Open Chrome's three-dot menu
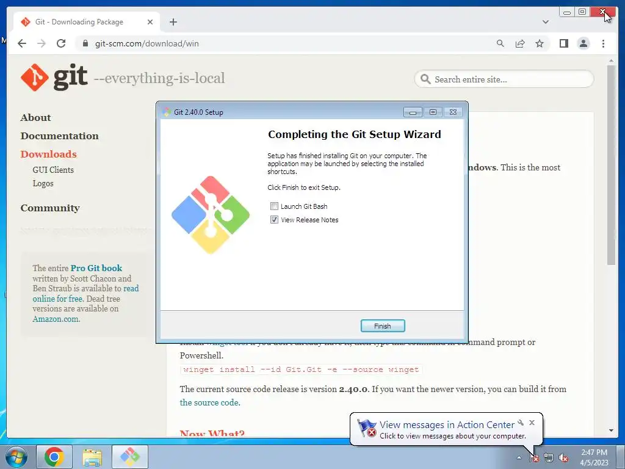Viewport: 625px width, 469px height. (603, 43)
